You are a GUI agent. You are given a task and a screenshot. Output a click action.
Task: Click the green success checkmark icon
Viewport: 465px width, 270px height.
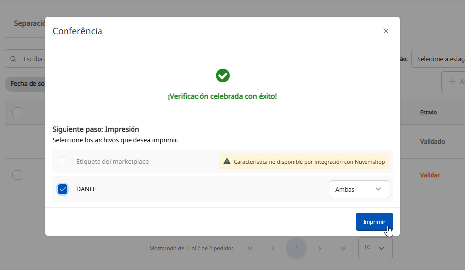[x=223, y=76]
